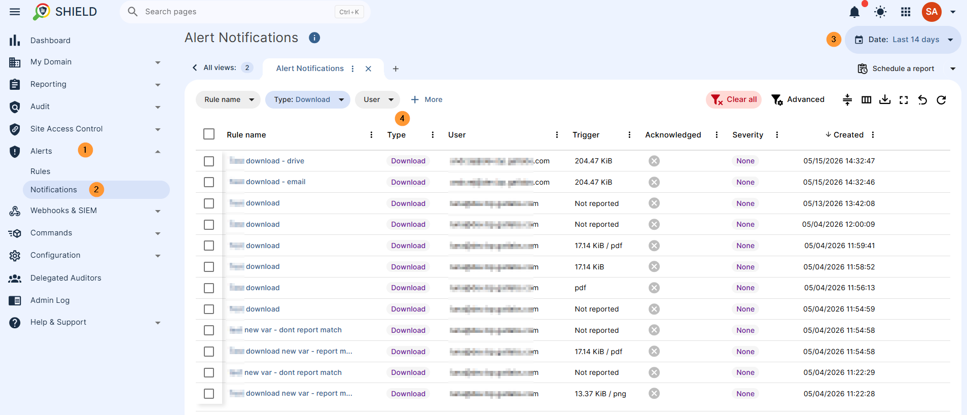
Task: Open the columns chooser icon
Action: click(x=866, y=100)
